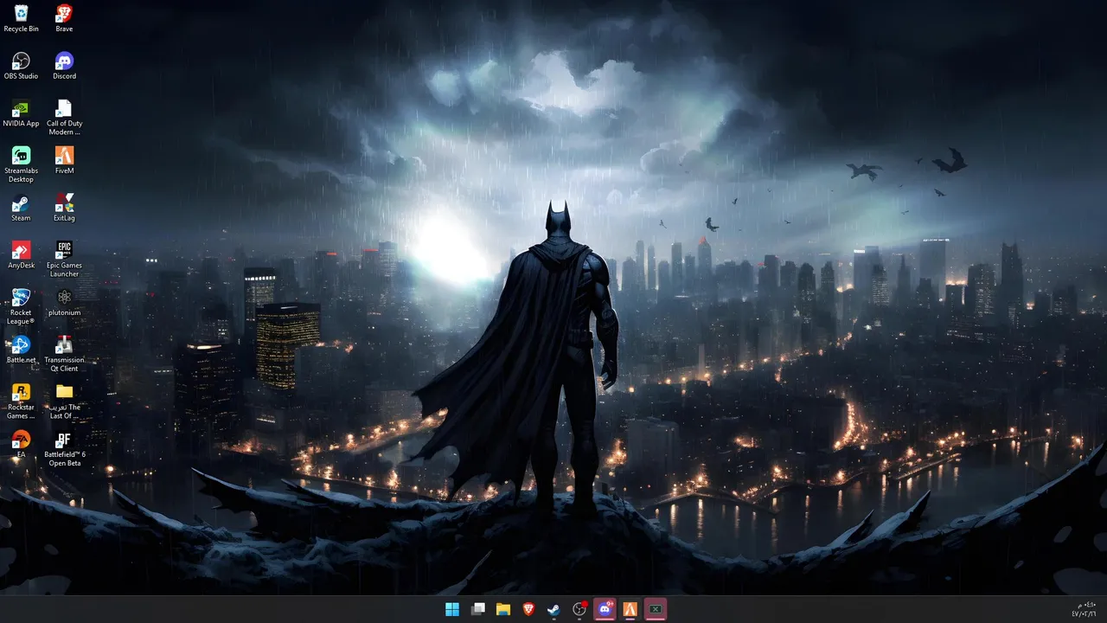
Task: Click the Rockstar Games desktop icon
Action: coord(21,401)
